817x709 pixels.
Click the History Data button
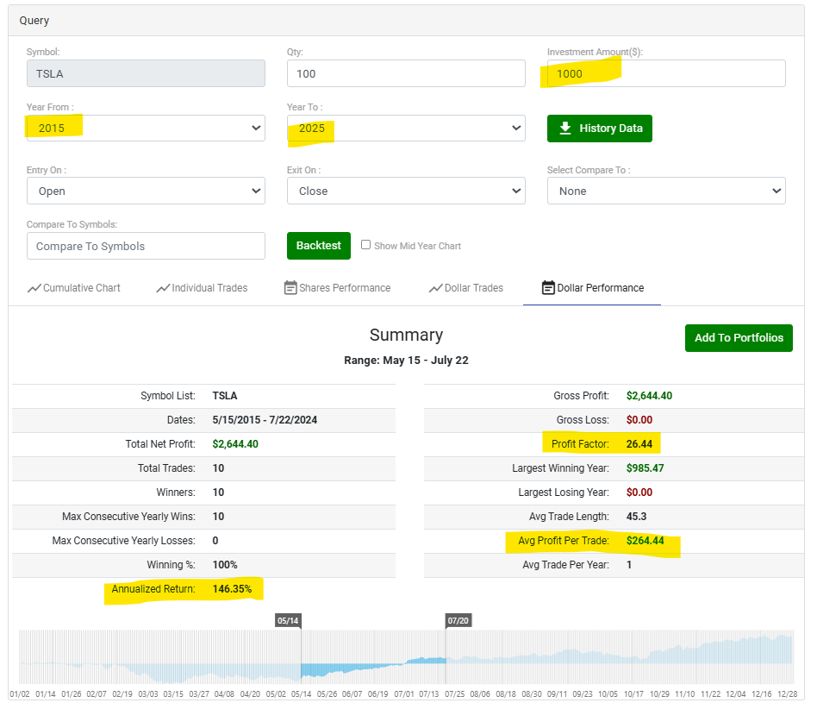(599, 129)
